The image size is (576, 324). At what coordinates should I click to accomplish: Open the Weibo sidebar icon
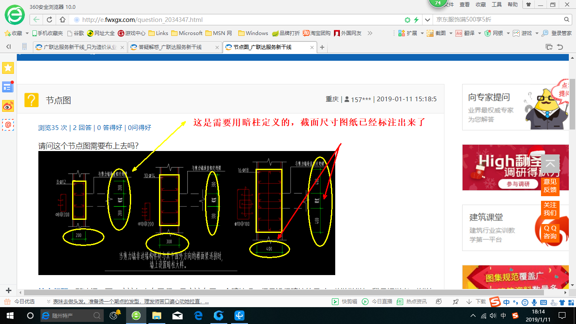8,106
